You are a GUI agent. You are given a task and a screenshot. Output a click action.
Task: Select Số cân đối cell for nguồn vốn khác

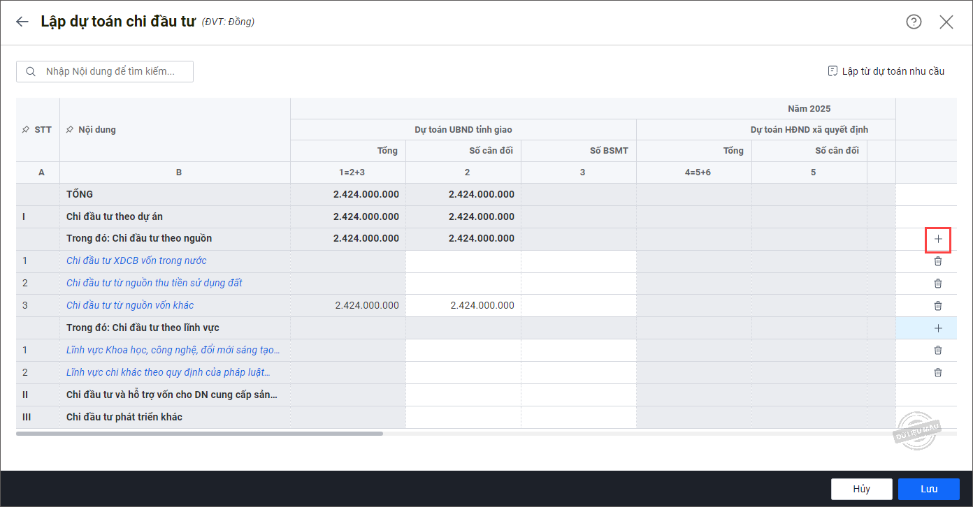tap(463, 306)
